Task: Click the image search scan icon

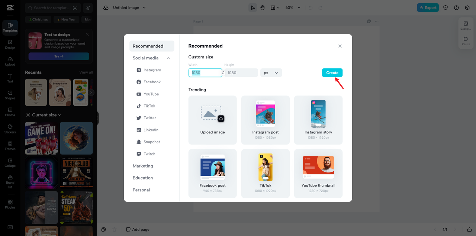Action: [75, 8]
